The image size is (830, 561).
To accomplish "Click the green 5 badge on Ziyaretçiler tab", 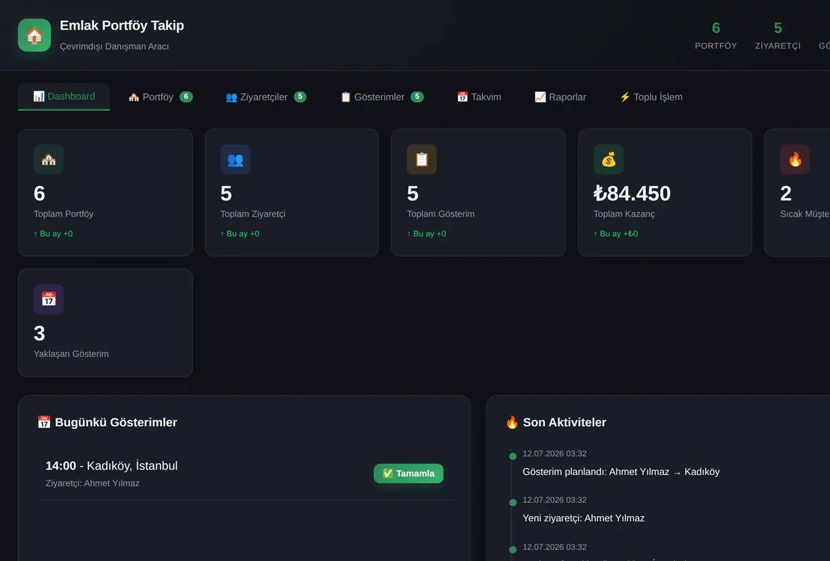I will tap(300, 97).
